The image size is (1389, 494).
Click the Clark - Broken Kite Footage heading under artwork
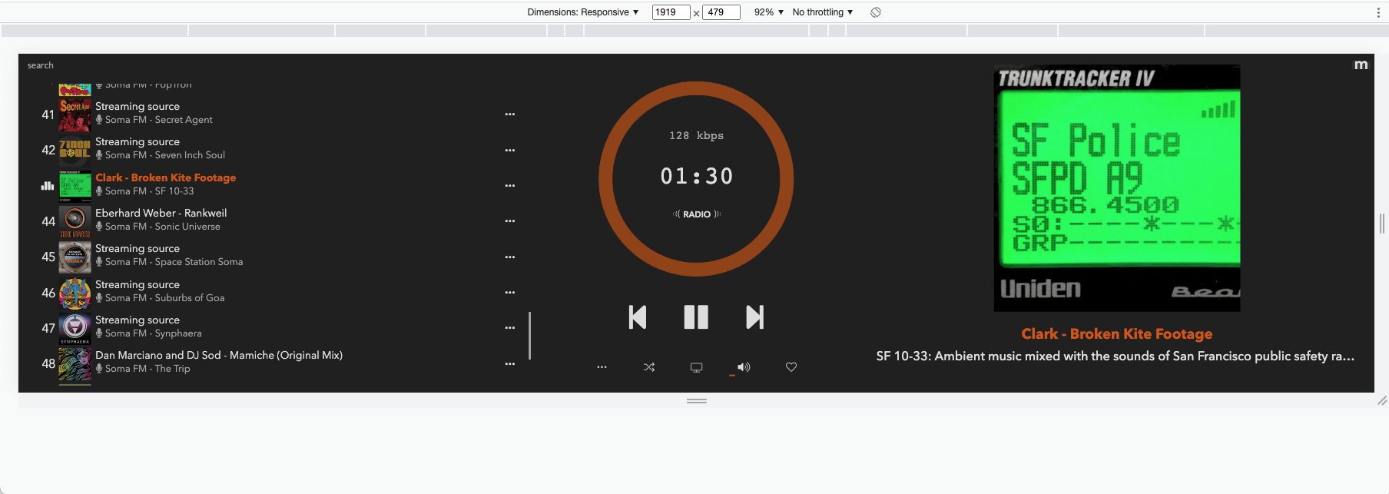pos(1117,334)
